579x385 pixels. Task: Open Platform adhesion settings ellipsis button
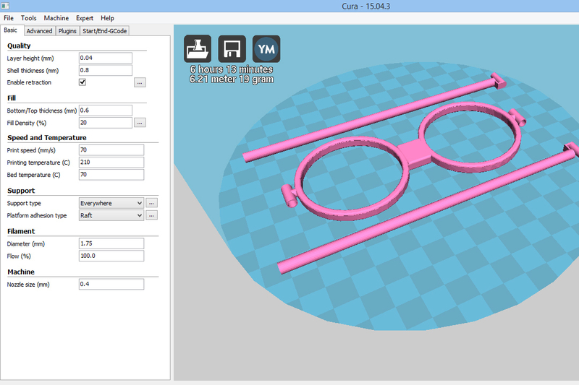[151, 215]
